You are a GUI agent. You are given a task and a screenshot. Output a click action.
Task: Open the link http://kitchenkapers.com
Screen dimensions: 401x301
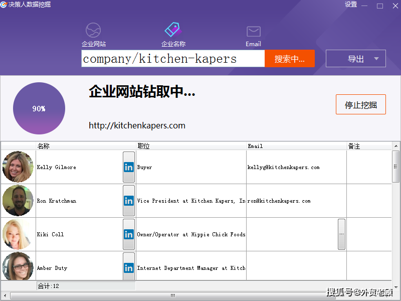tap(136, 125)
